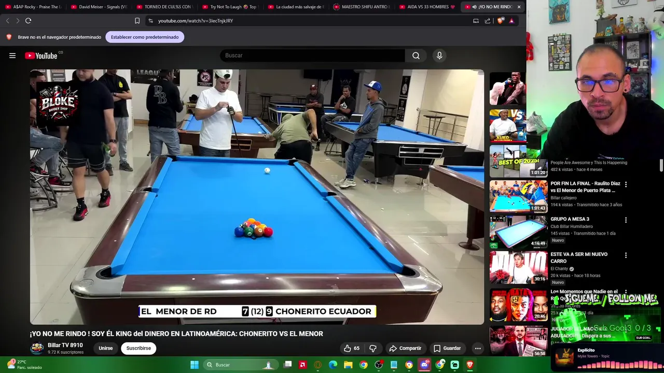Open the Brave browser taskbar icon
The width and height of the screenshot is (664, 373).
pyautogui.click(x=470, y=365)
